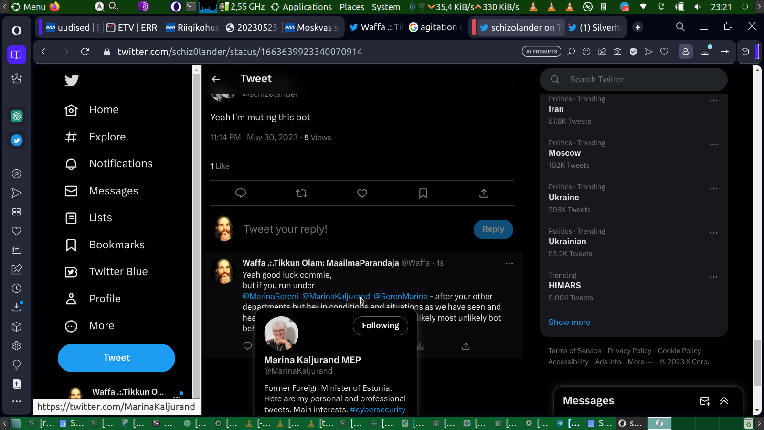Open History clock icon in the Opera sidebar
This screenshot has height=430, width=764.
[x=17, y=289]
